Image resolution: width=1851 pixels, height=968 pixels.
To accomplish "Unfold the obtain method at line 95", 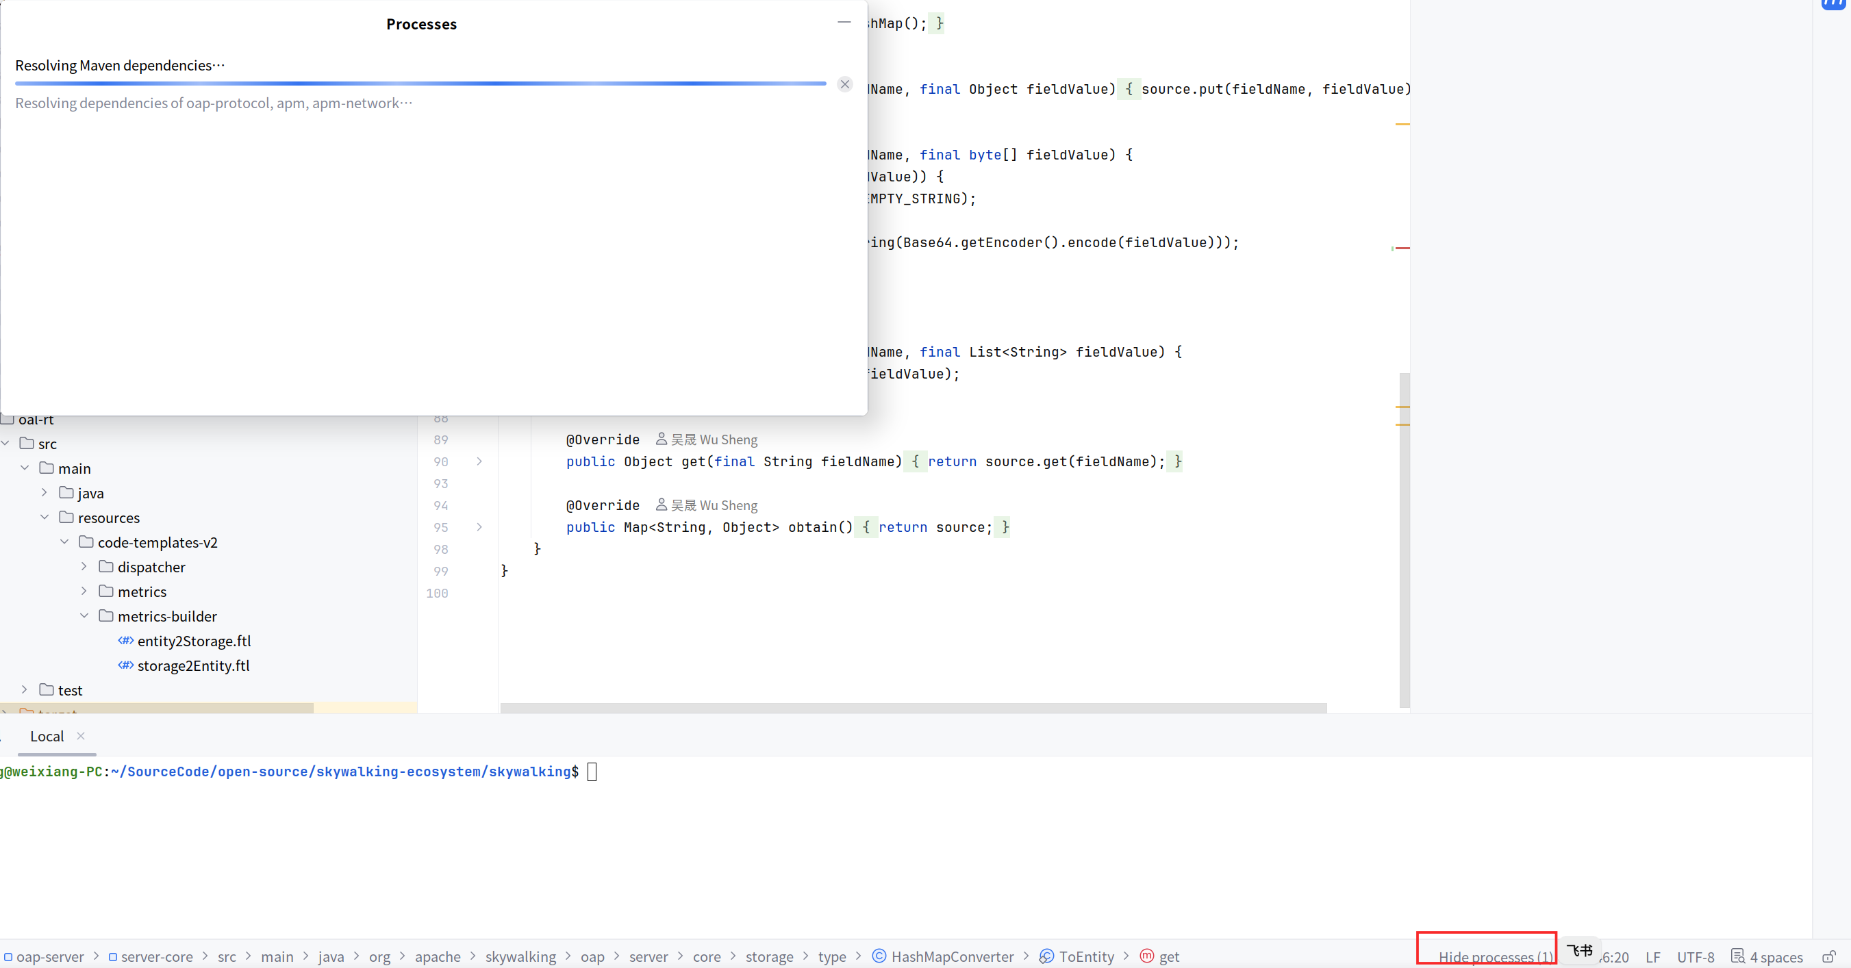I will (x=479, y=526).
